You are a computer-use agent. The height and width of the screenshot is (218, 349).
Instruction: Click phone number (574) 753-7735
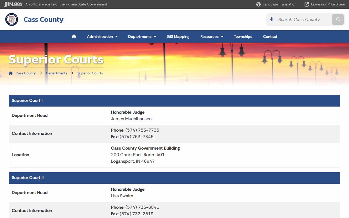142,130
